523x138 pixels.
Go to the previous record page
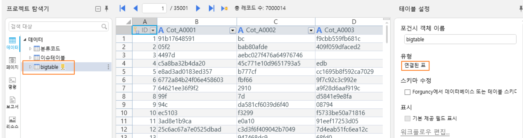coord(135,8)
